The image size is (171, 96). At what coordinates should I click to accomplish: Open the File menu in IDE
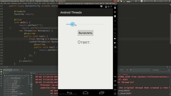pyautogui.click(x=2, y=3)
